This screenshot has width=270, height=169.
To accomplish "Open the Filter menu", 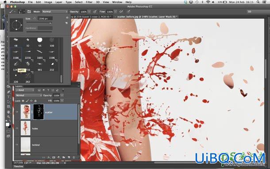I will click(89, 2).
